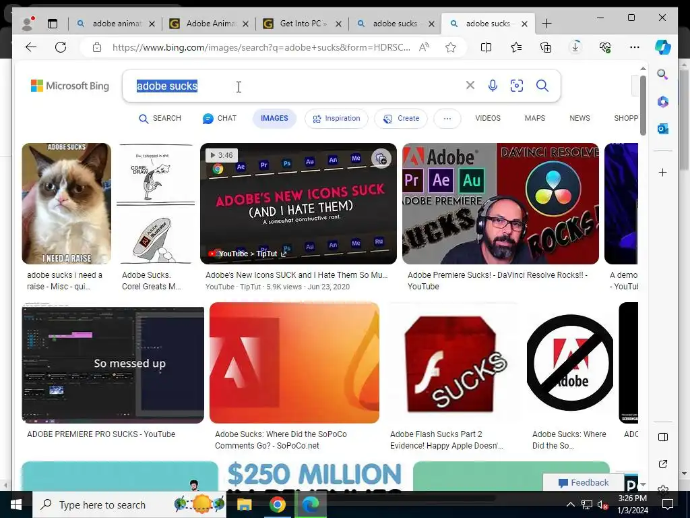Open MAPS results
The height and width of the screenshot is (518, 690).
click(534, 119)
